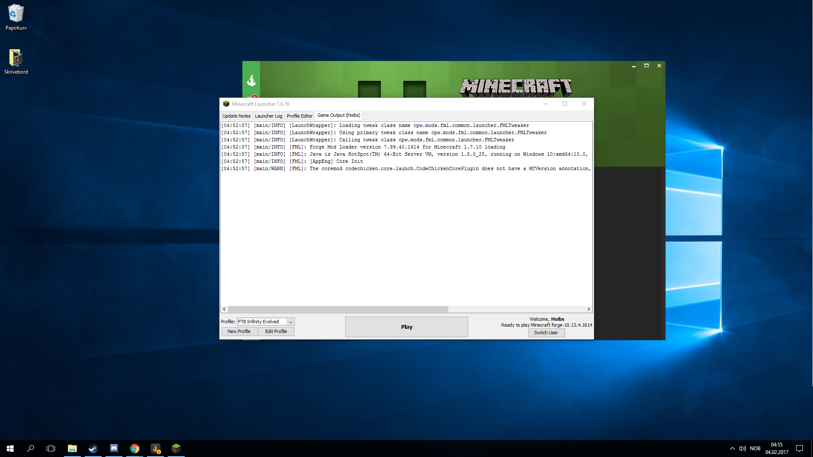Close the green background launcher window
Screen dimensions: 813x457
coord(659,66)
